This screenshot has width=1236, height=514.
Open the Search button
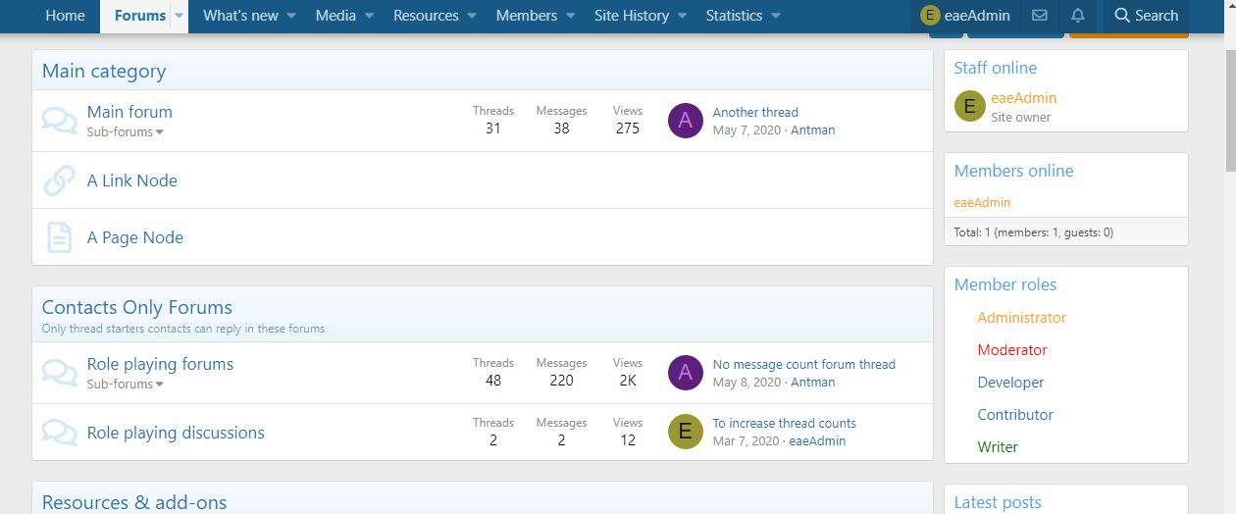(x=1146, y=16)
